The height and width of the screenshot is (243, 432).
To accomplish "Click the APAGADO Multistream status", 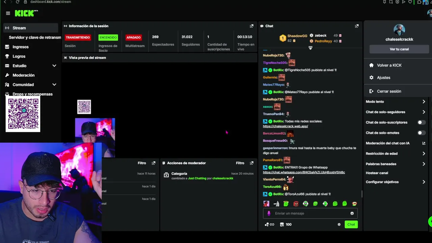I will point(133,37).
